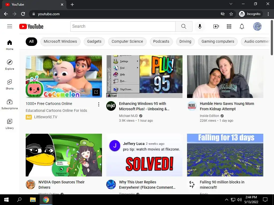Open the Create video icon

coord(216,26)
